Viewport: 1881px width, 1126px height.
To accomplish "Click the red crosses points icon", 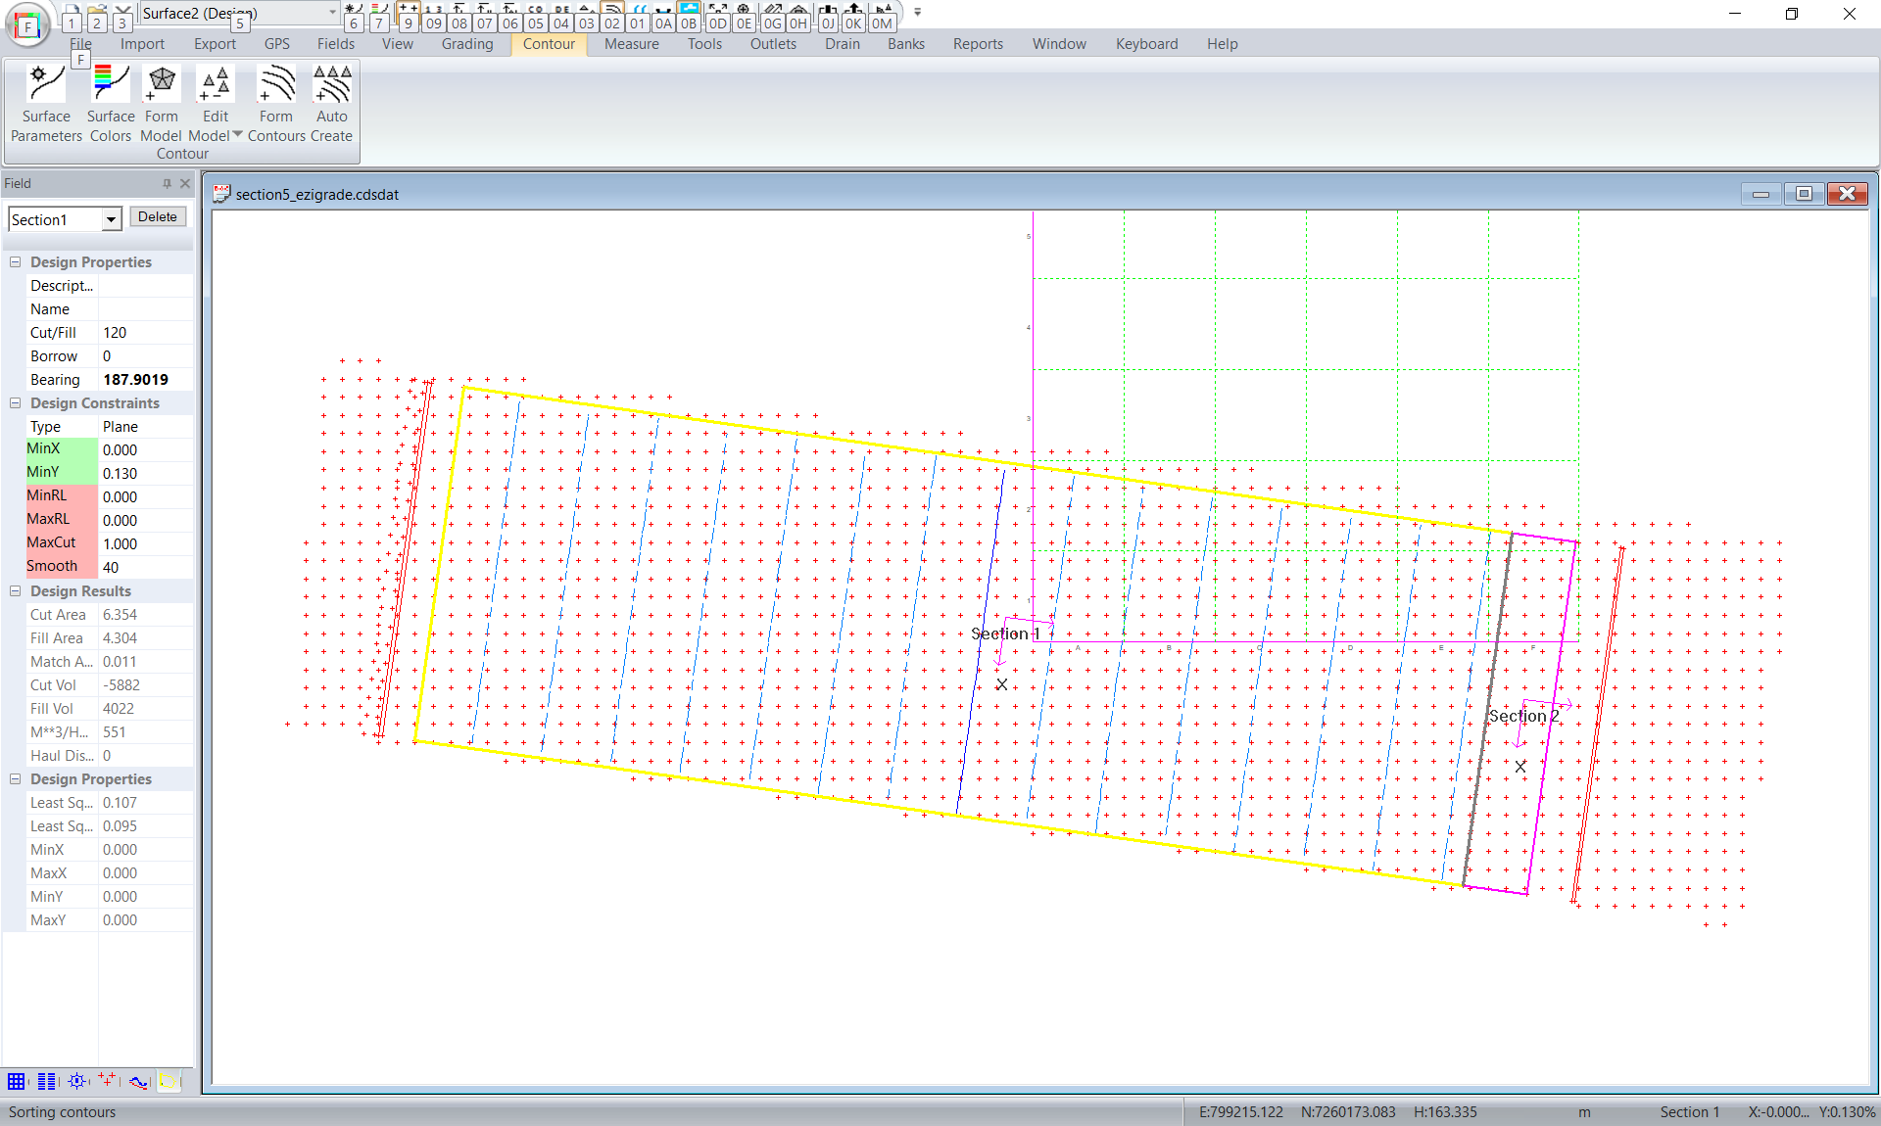I will (107, 1081).
